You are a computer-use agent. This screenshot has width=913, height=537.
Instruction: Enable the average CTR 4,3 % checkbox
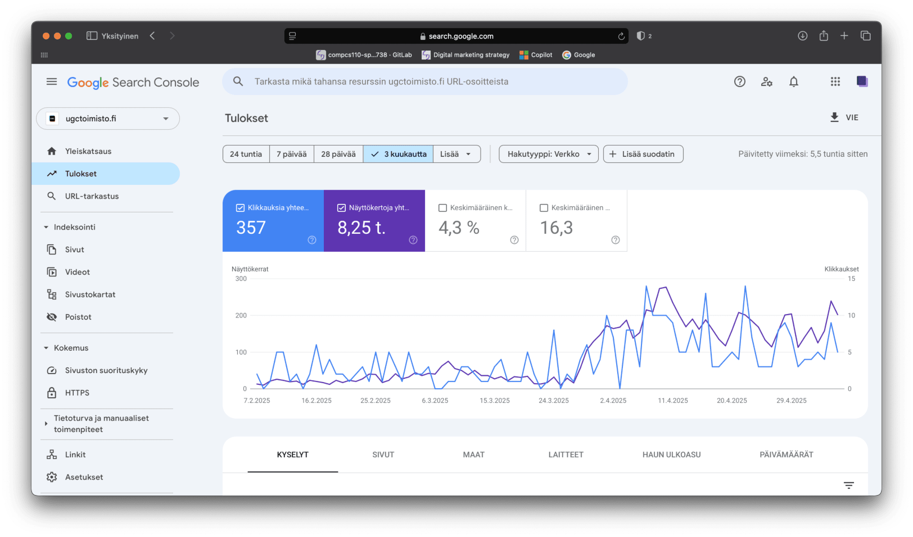click(x=443, y=208)
